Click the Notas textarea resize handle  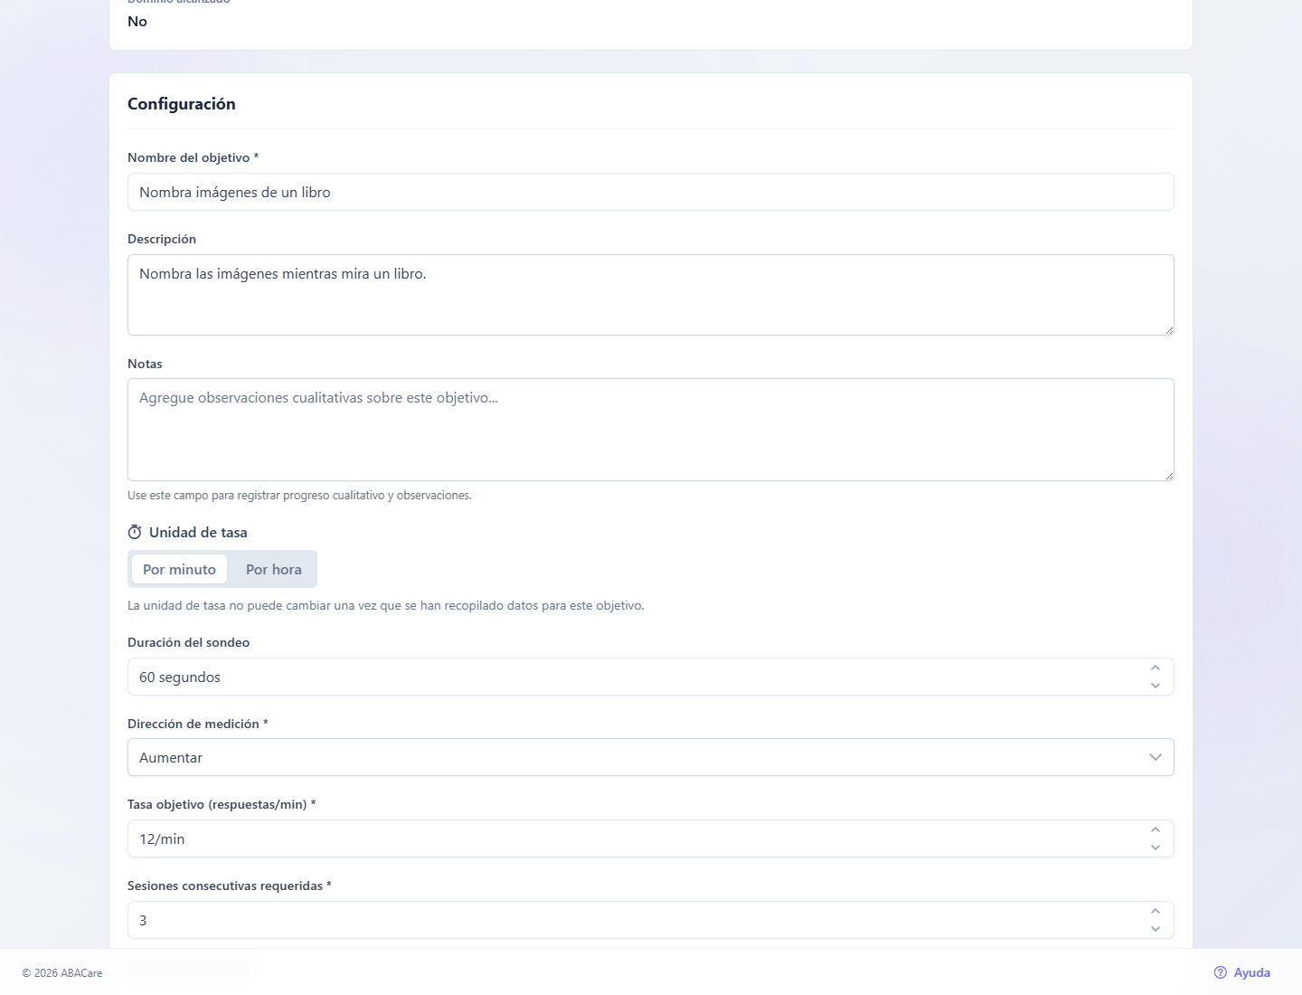click(1169, 476)
